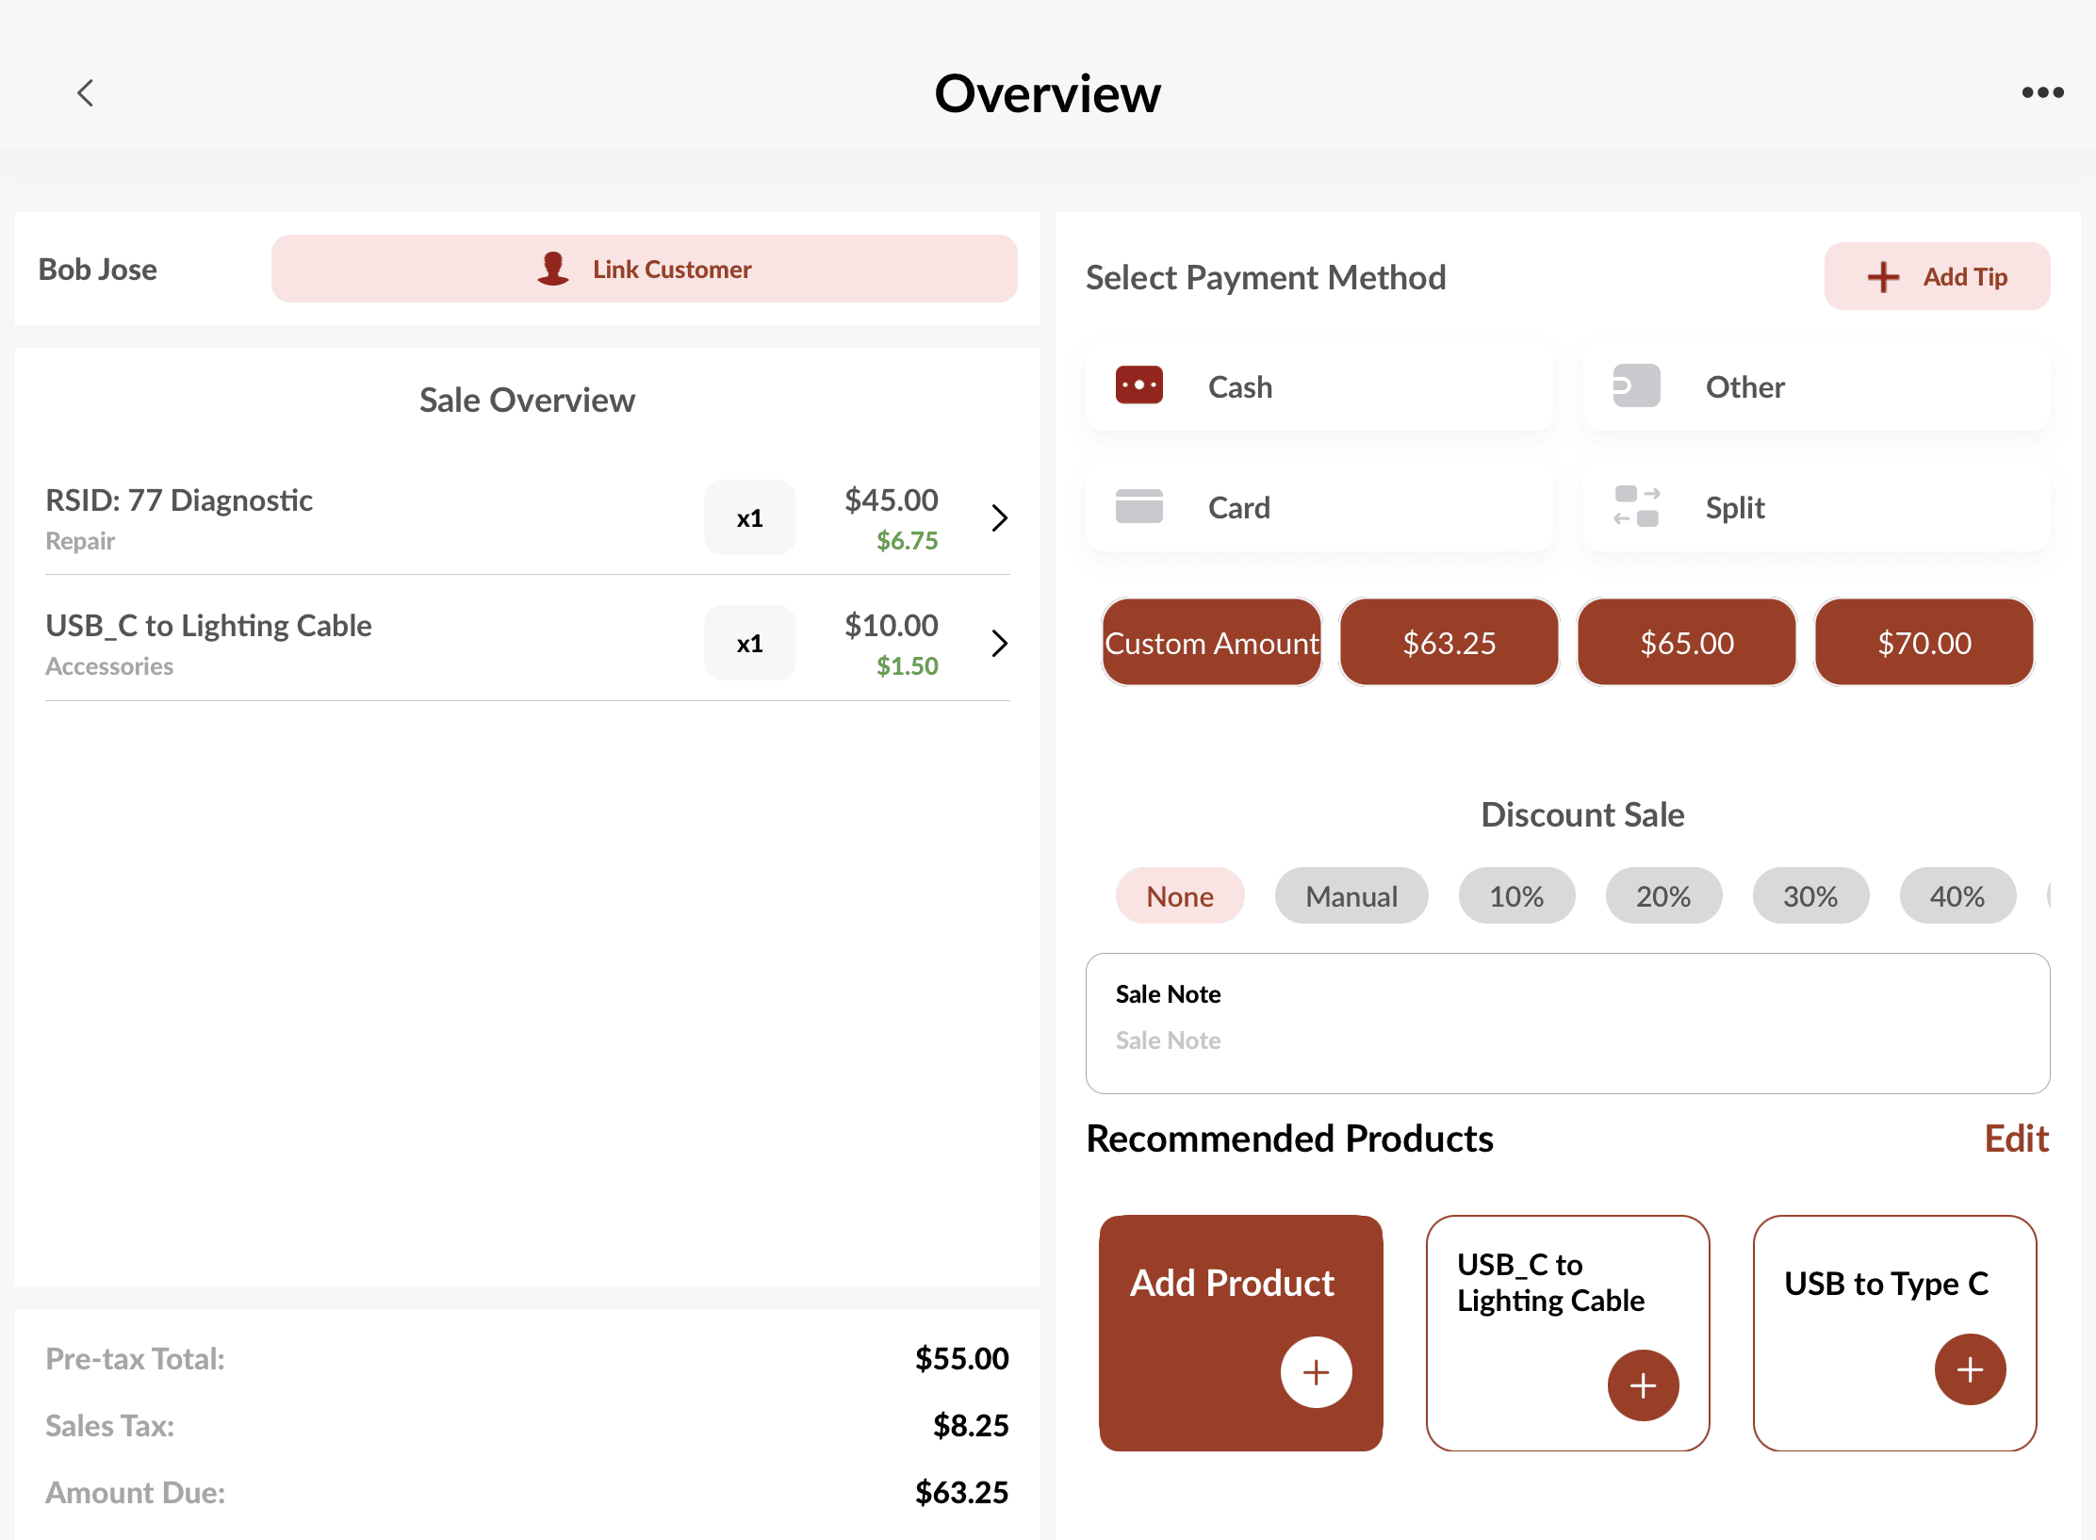Expand the USB_C to Lighting Cable line item
Viewport: 2096px width, 1540px height.
pos(1000,644)
